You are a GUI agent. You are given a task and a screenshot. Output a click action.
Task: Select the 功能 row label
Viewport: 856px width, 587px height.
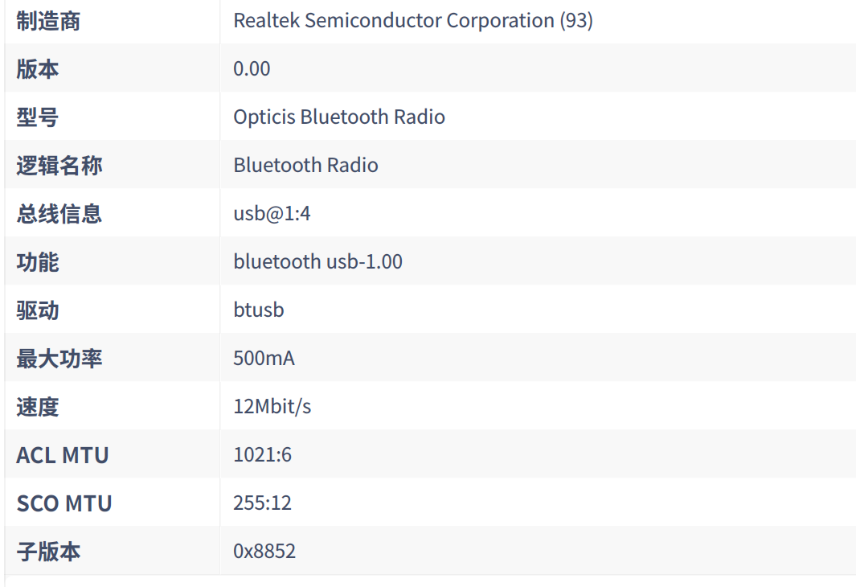point(38,262)
